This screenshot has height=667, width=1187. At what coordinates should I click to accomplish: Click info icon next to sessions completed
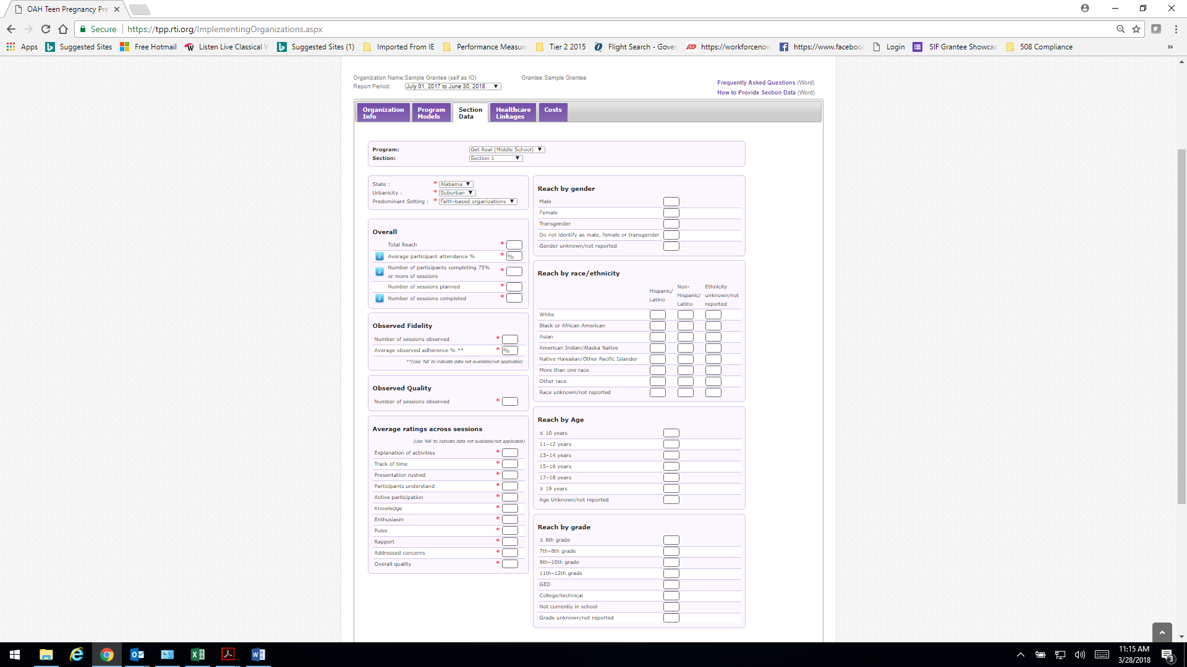click(380, 298)
